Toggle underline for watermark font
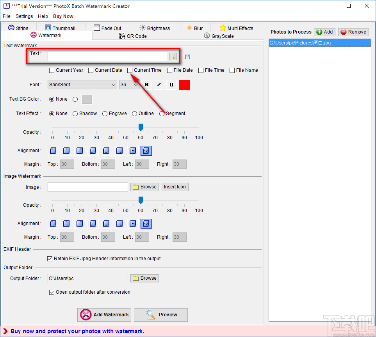This screenshot has height=337, width=376. click(171, 85)
